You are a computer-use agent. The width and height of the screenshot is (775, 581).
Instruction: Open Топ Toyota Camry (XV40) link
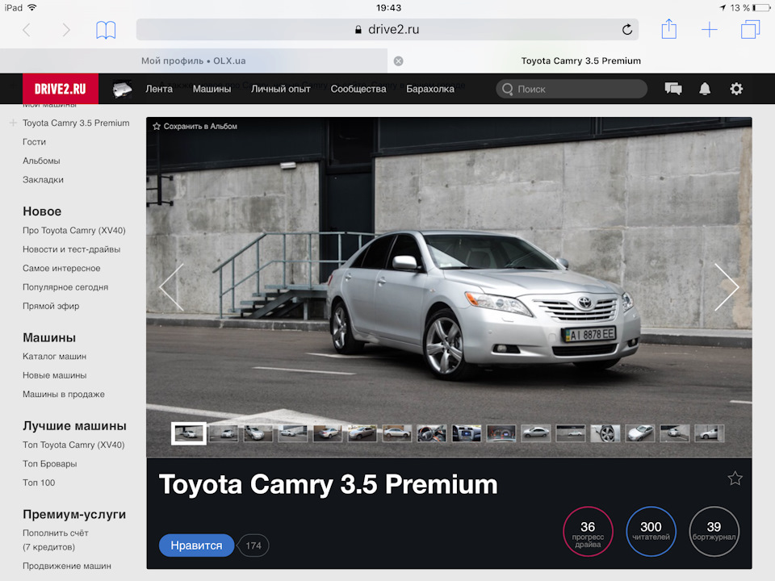(73, 445)
